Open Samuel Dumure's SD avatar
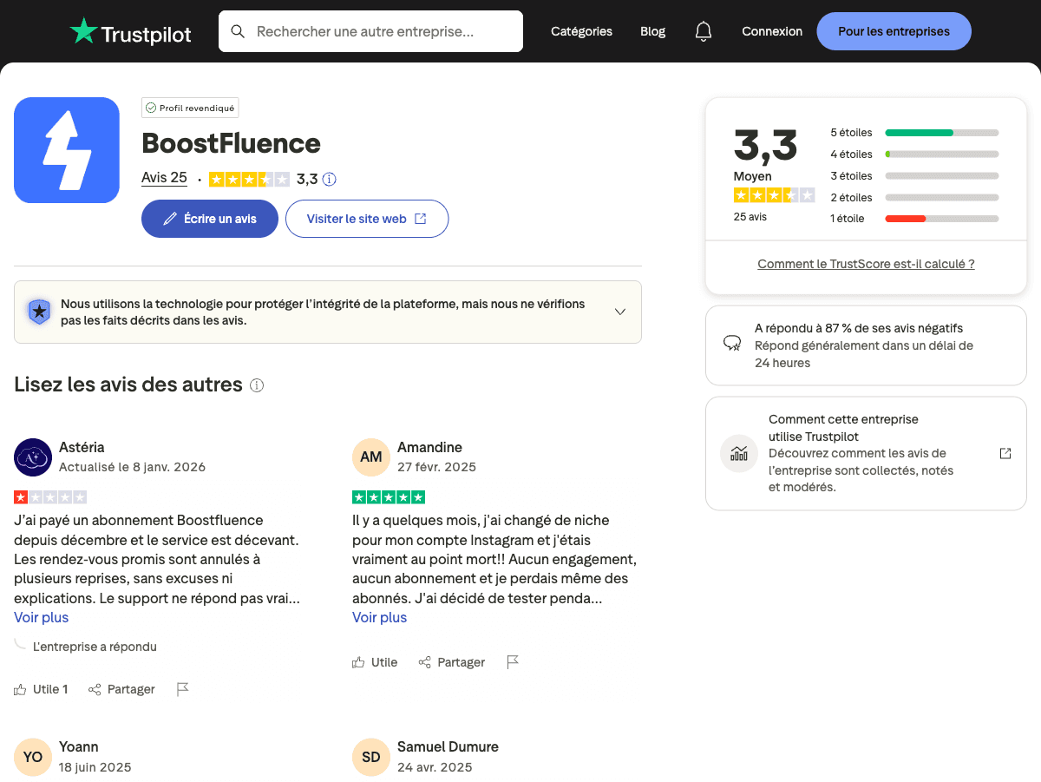 coord(371,757)
